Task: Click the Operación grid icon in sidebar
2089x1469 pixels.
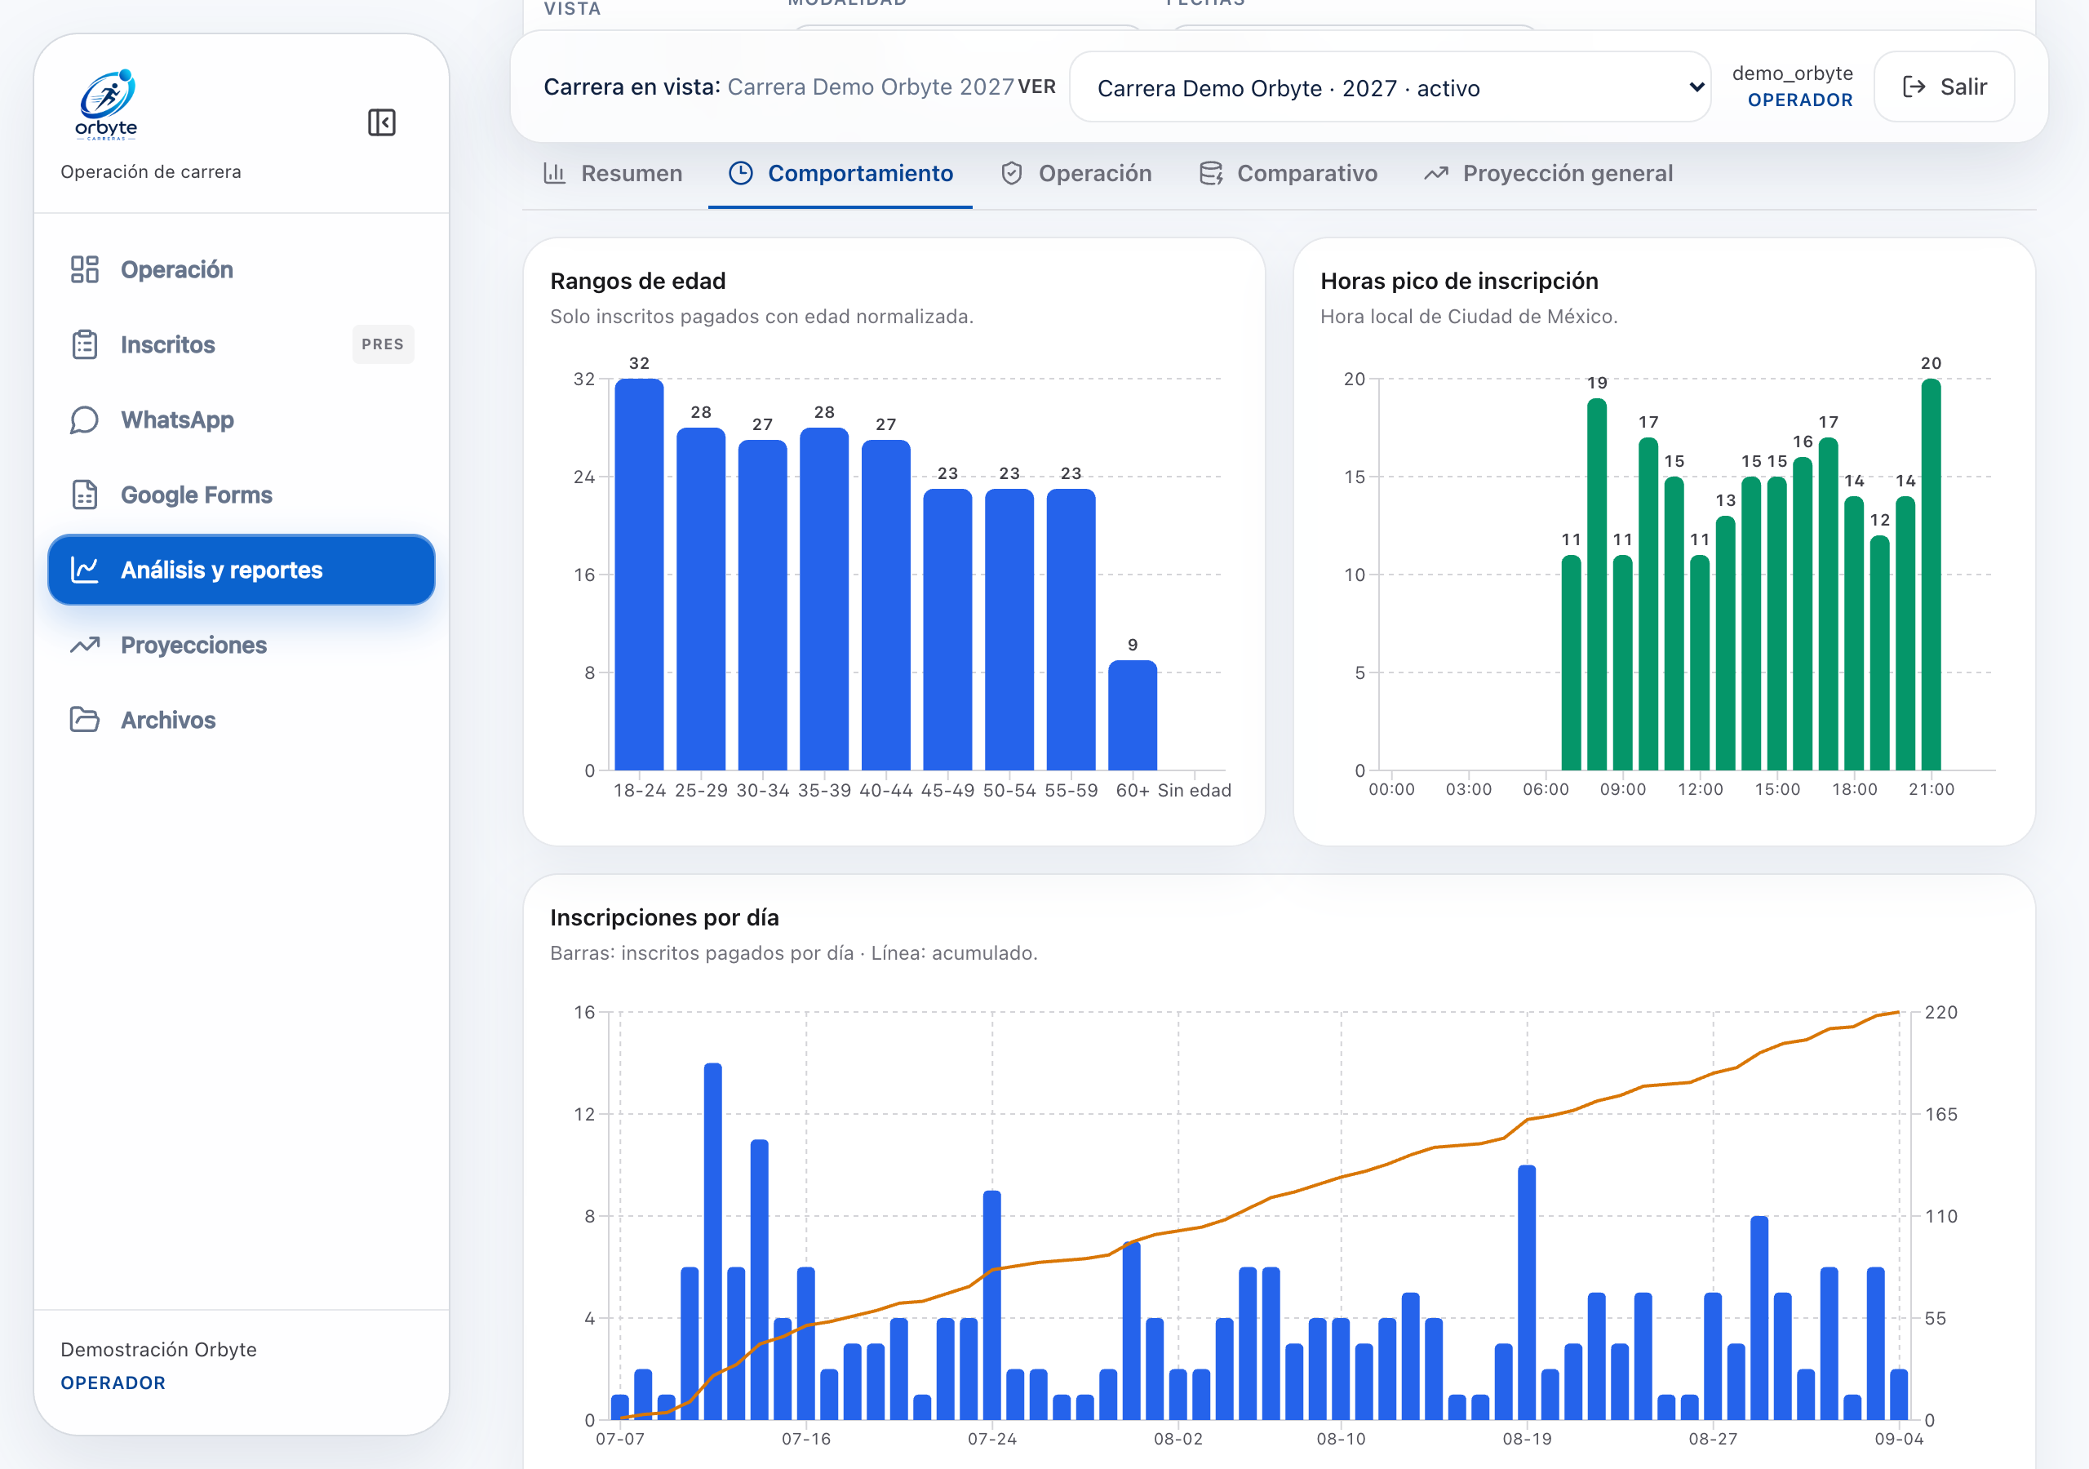Action: coord(85,269)
